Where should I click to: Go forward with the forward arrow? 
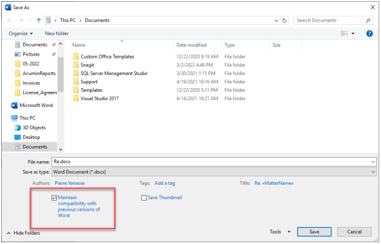coord(21,21)
